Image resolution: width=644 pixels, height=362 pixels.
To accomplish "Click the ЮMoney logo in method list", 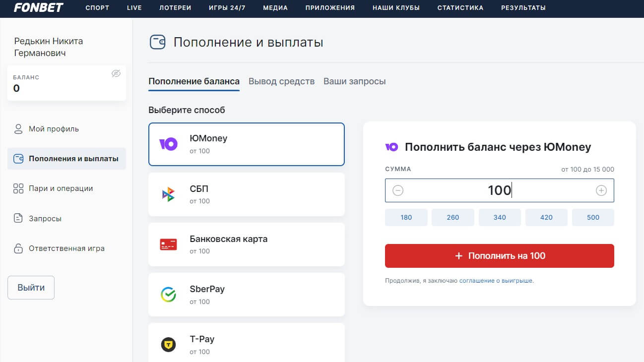I will [168, 144].
